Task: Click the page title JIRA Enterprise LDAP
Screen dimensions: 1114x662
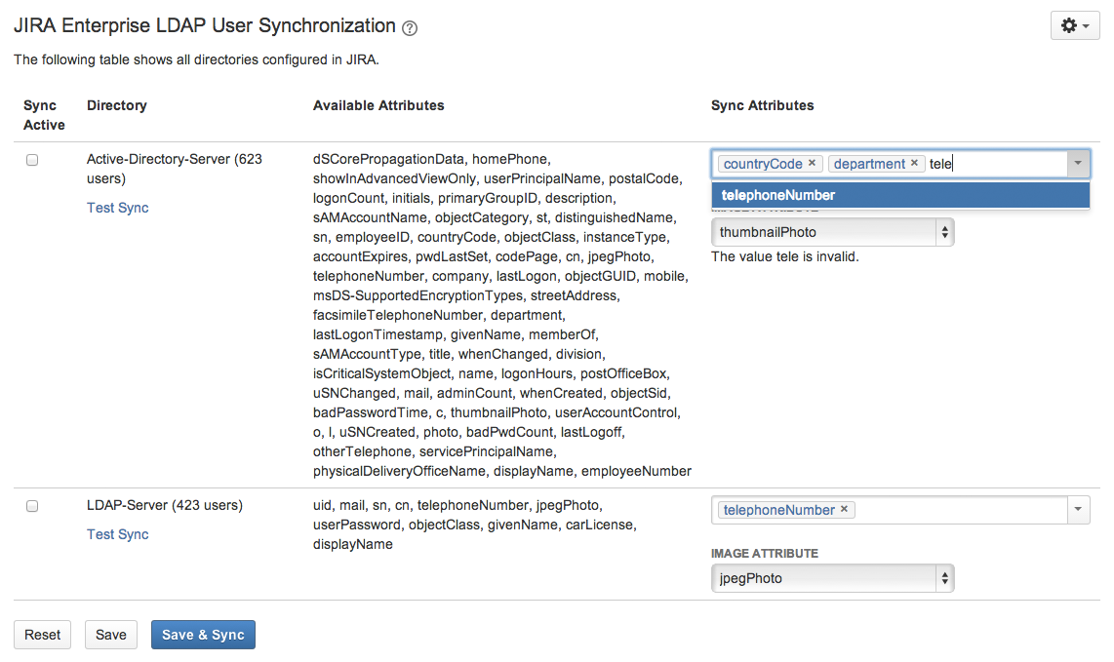Action: 205,25
